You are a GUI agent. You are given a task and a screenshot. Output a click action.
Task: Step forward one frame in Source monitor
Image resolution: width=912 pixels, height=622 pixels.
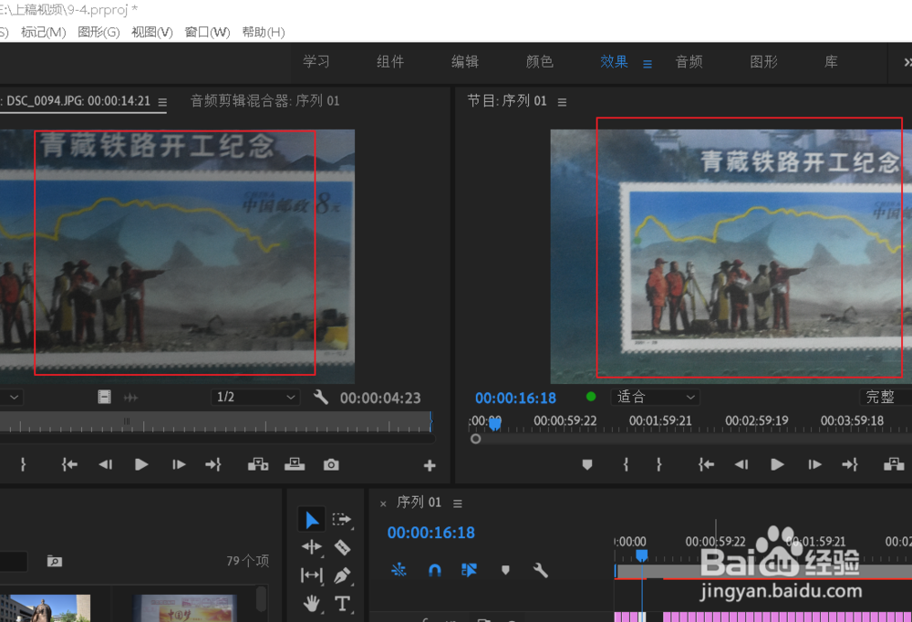pos(179,464)
